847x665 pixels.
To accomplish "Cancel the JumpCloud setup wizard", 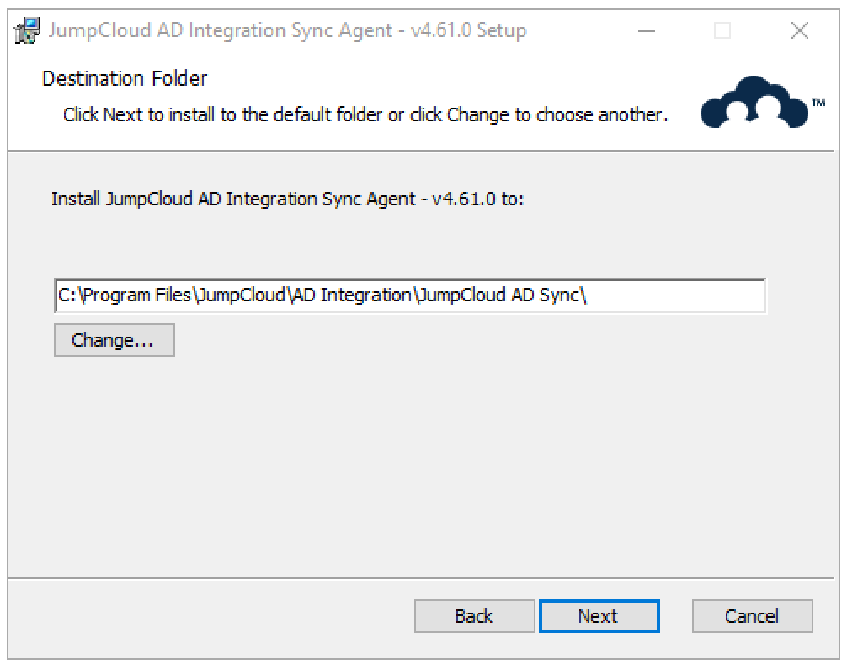I will click(752, 616).
